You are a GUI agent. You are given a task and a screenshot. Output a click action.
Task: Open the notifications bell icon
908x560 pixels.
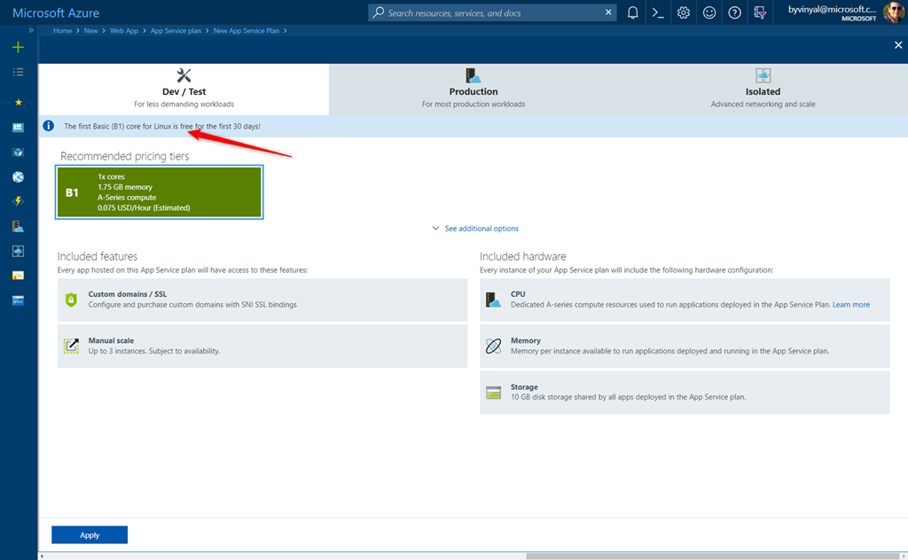point(632,13)
